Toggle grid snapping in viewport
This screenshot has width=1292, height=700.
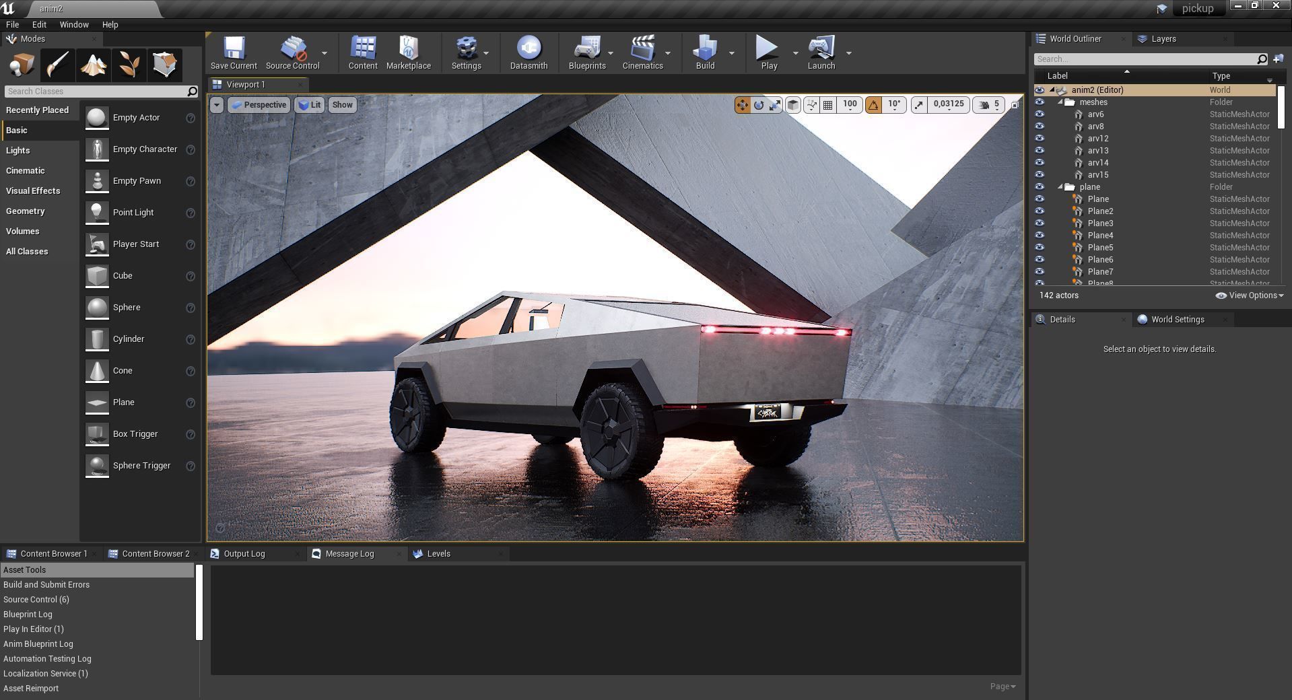click(x=828, y=105)
